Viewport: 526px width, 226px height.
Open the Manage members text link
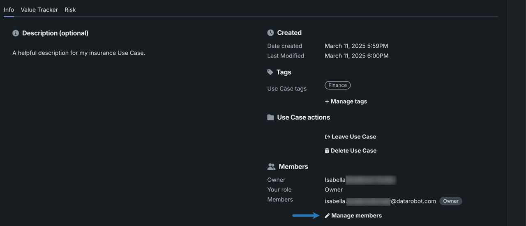(356, 216)
